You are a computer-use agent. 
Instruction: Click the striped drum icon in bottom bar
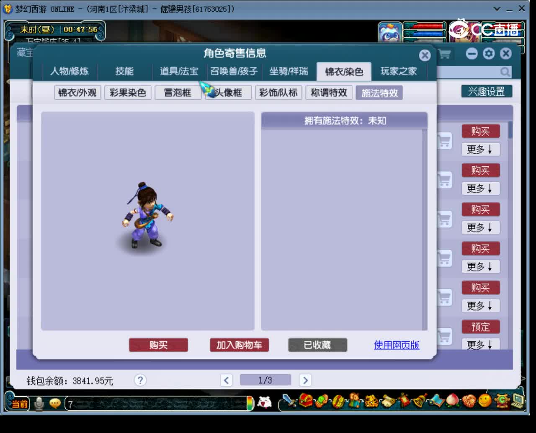[x=338, y=401]
